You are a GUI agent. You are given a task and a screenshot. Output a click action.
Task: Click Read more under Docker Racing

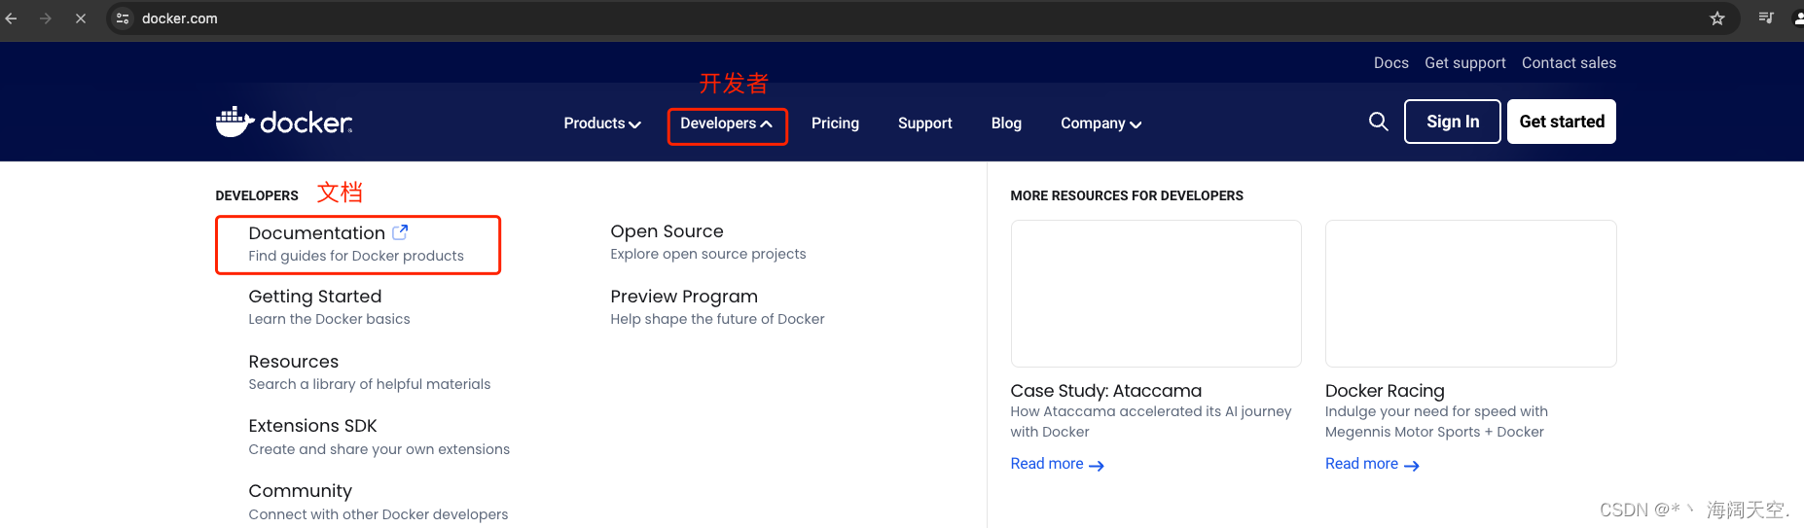pyautogui.click(x=1372, y=464)
